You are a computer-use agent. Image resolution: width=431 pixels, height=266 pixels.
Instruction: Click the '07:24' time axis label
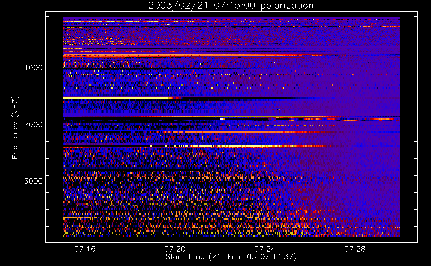(265, 249)
